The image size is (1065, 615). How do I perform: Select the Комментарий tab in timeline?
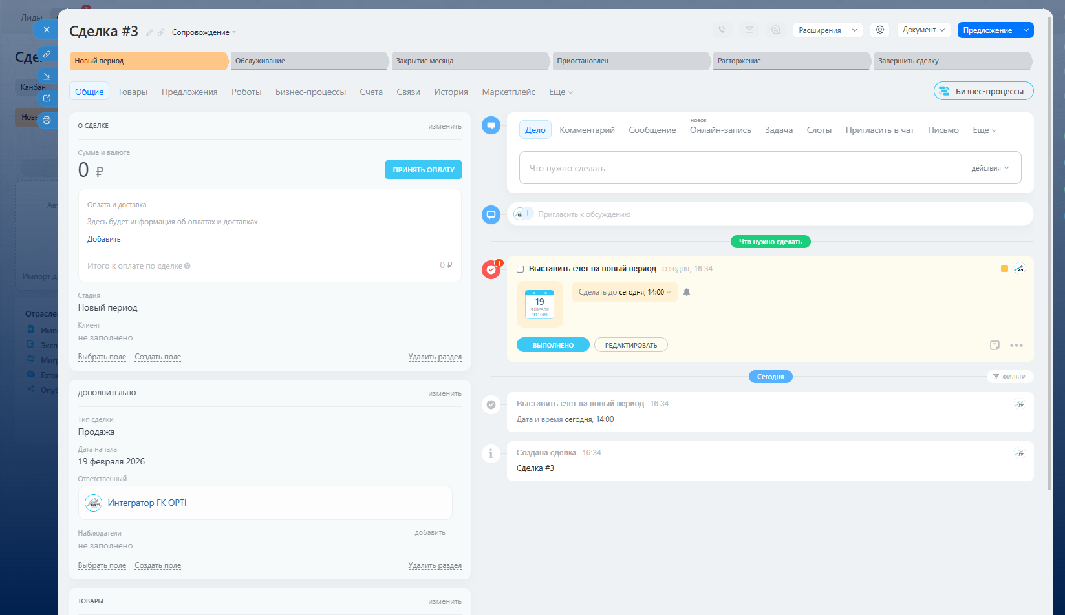point(586,130)
